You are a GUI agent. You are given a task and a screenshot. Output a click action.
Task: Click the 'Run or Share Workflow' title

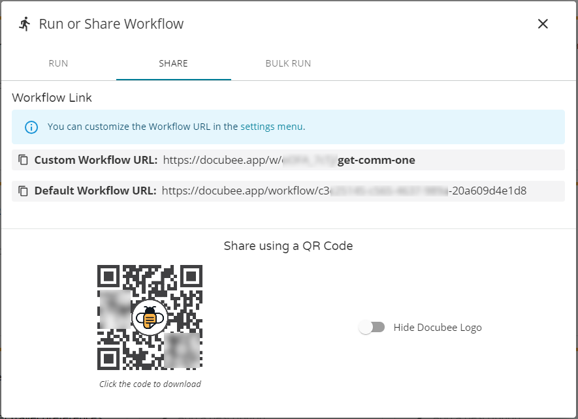(x=111, y=24)
